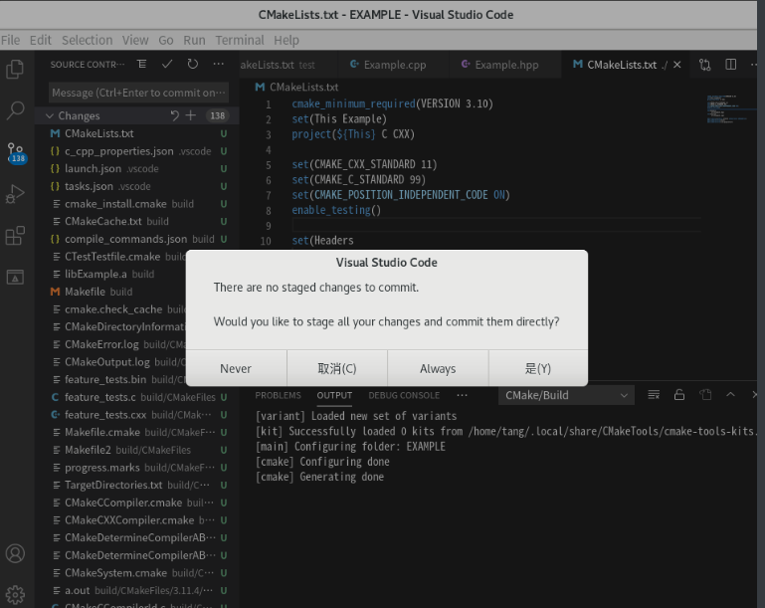Click Never in the dialog

click(236, 368)
